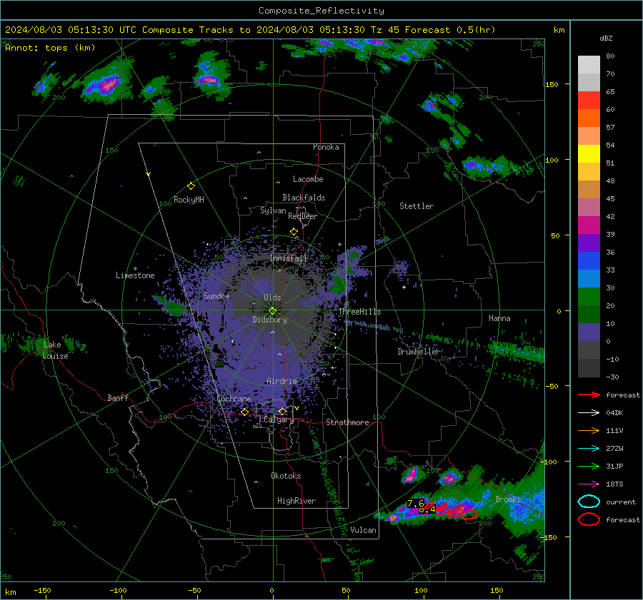Click the Brooks label
Image resolution: width=643 pixels, height=600 pixels.
[508, 499]
